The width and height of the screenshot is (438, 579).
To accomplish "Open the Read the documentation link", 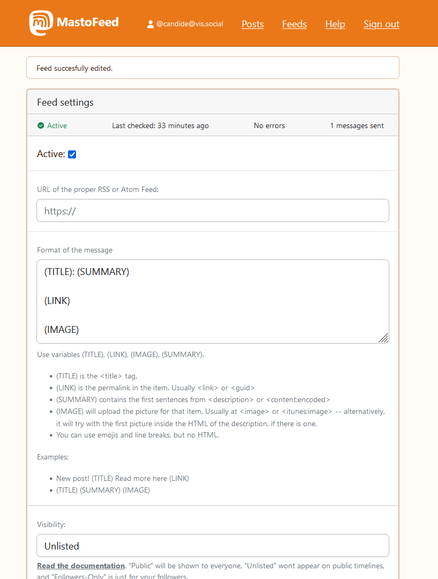I will coord(81,566).
